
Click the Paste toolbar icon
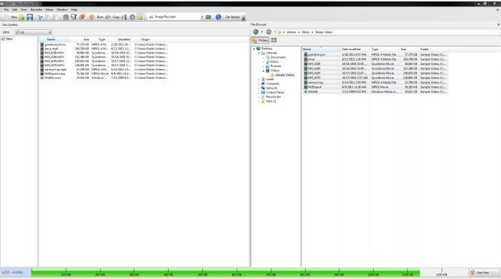(x=56, y=17)
